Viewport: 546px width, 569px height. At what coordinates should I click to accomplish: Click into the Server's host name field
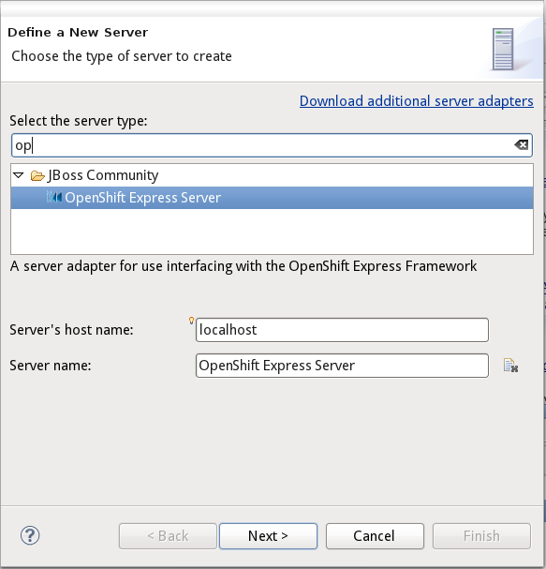pos(342,330)
